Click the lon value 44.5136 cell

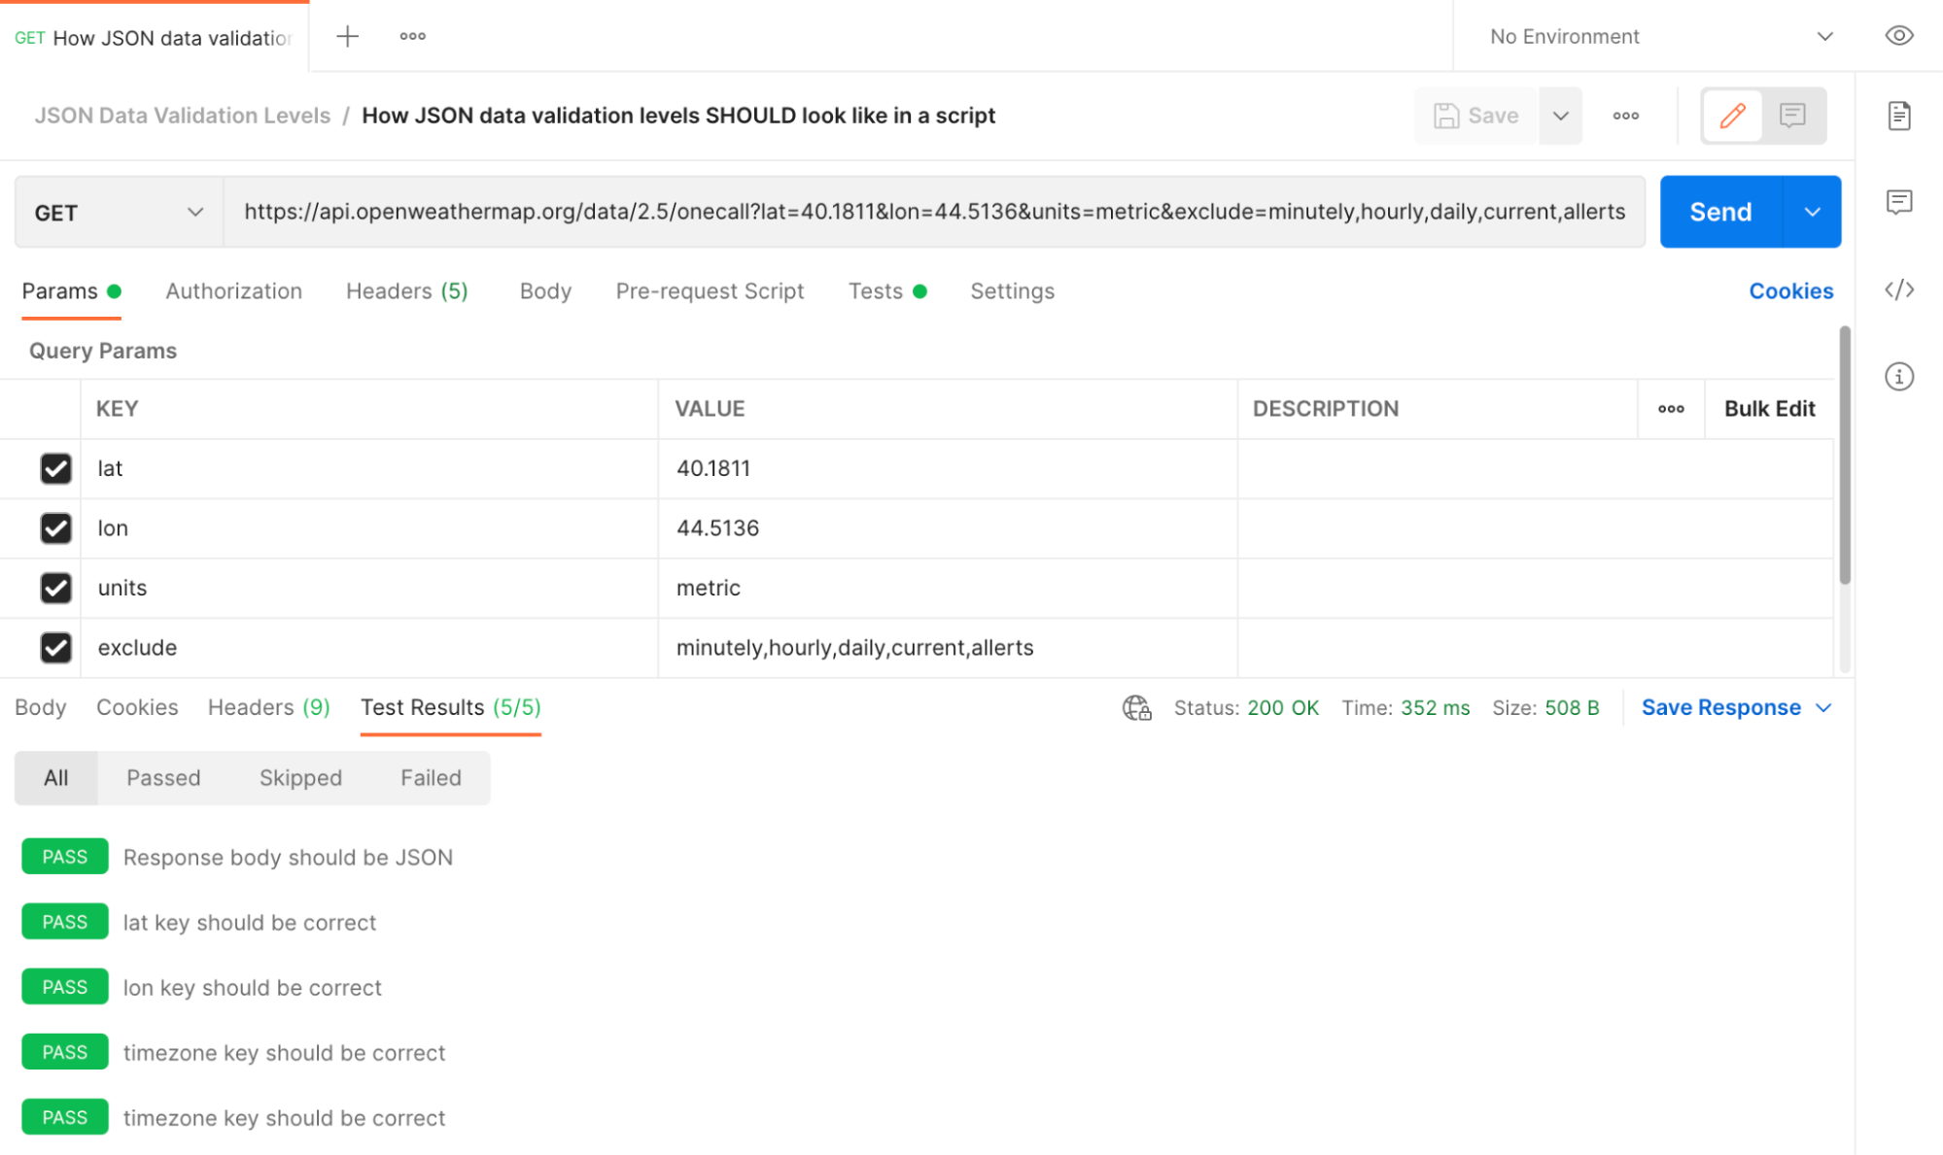pyautogui.click(x=948, y=527)
